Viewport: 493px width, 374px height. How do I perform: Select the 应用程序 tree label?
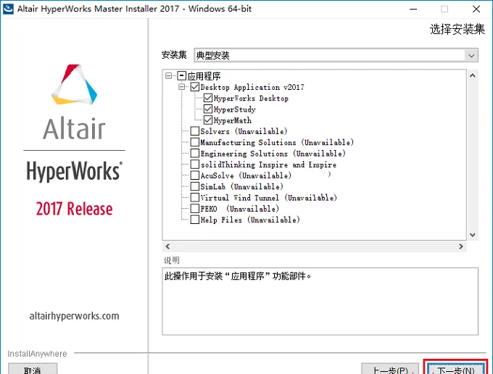[204, 76]
